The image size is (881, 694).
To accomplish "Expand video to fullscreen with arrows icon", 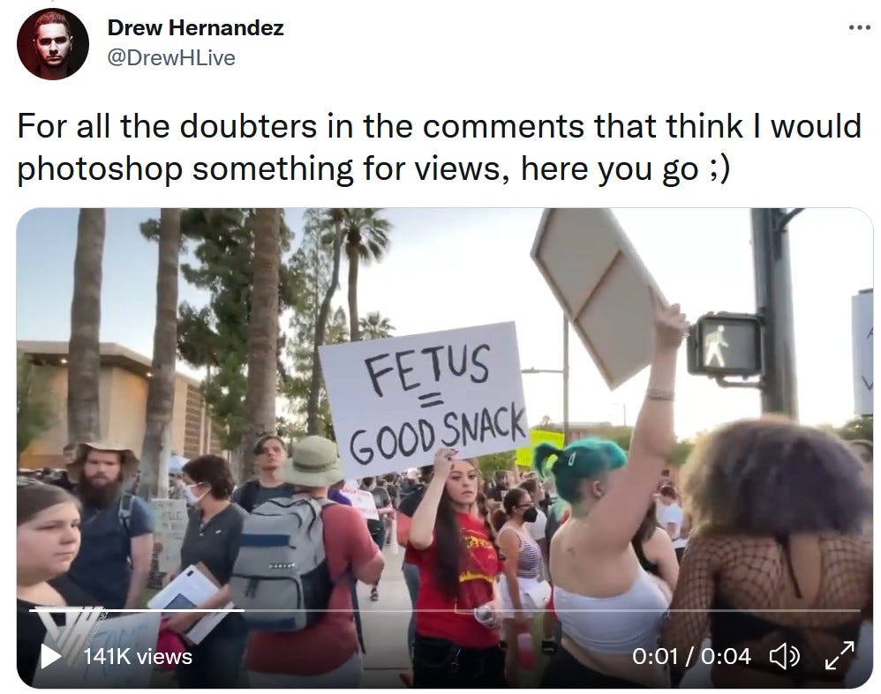I will pyautogui.click(x=840, y=655).
